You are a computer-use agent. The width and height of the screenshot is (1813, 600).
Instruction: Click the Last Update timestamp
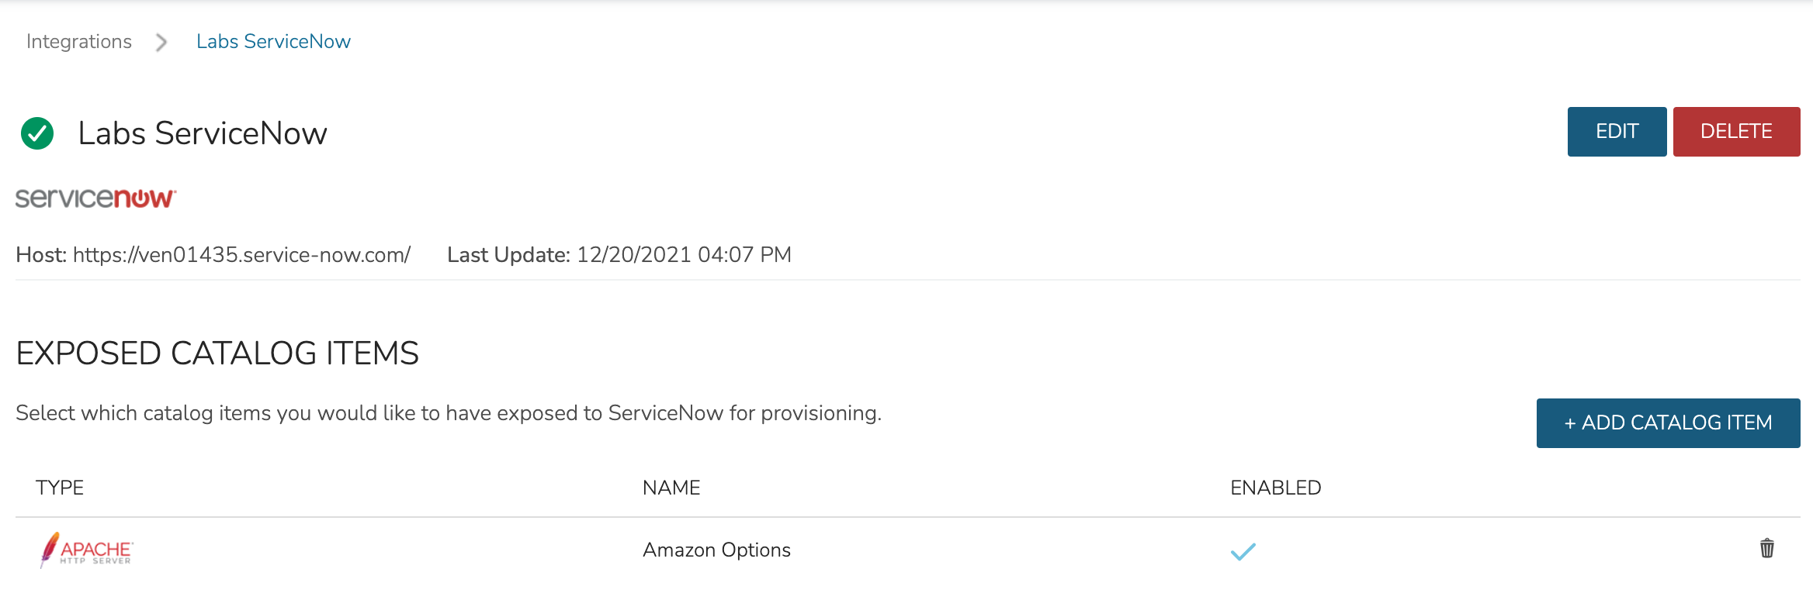click(x=683, y=255)
